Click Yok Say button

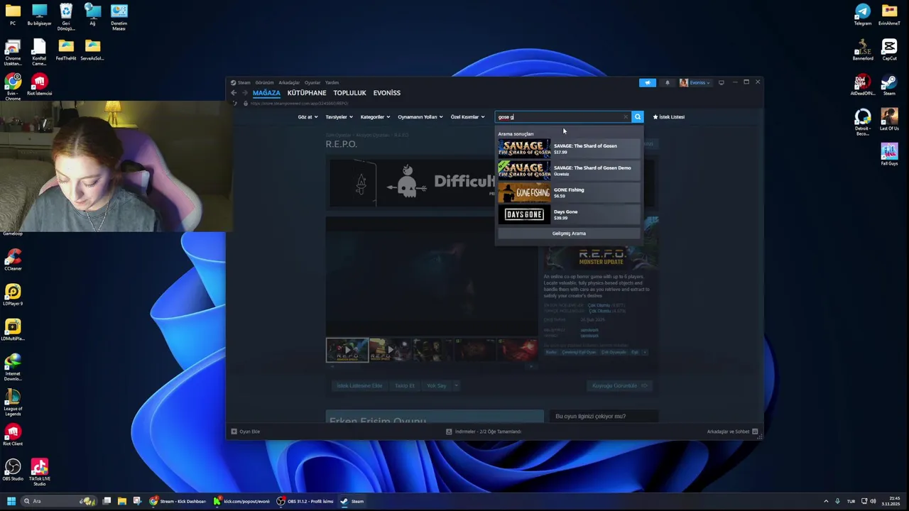coord(436,385)
